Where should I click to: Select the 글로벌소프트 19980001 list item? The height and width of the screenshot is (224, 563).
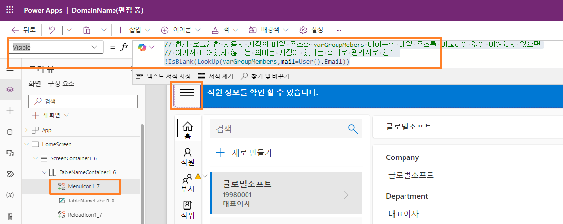coord(286,192)
